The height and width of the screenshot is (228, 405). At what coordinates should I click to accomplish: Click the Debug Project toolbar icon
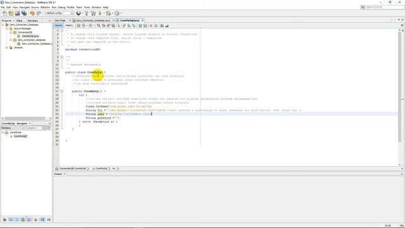coord(108,13)
